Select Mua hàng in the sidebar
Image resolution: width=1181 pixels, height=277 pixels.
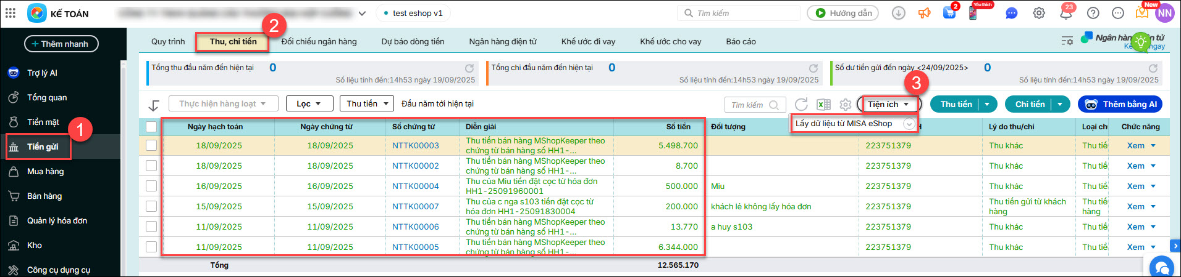tap(45, 172)
